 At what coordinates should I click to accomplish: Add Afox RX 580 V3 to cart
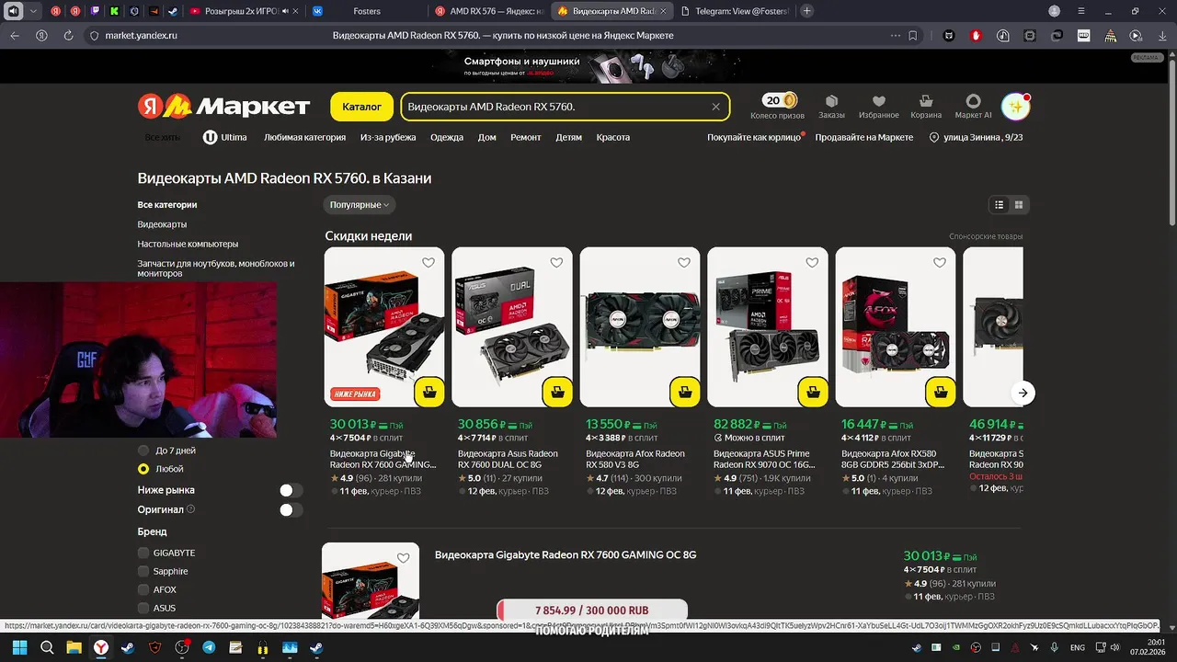[x=685, y=393]
